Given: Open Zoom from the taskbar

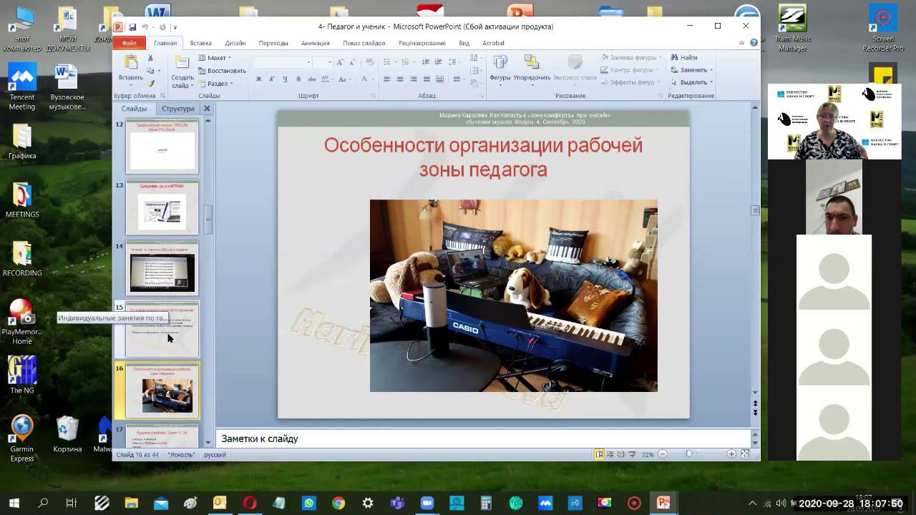Looking at the screenshot, I should click(x=427, y=503).
